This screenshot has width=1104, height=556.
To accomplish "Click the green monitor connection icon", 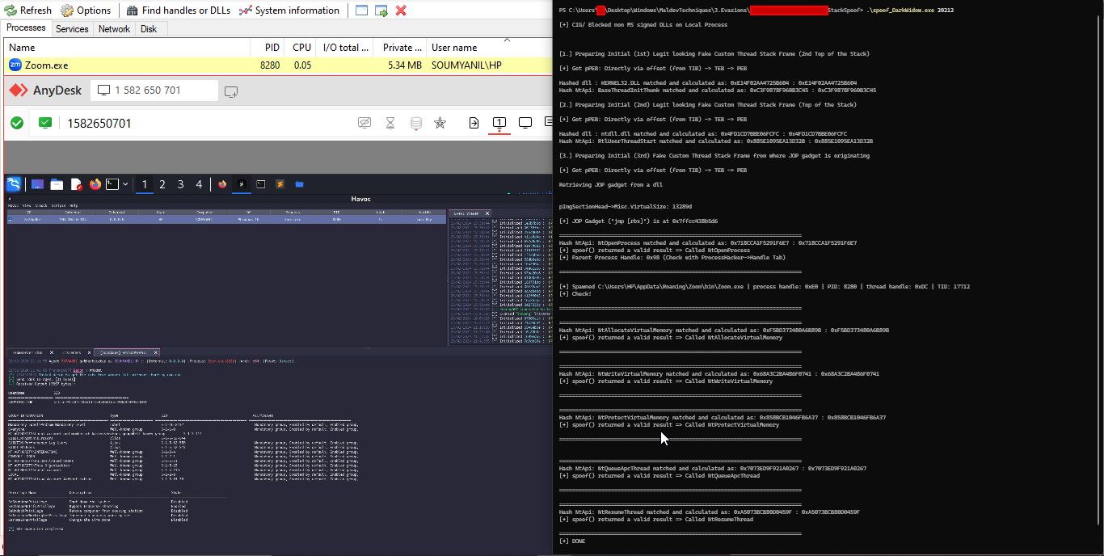I will click(45, 123).
